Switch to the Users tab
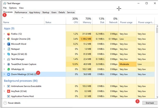 click(54, 12)
